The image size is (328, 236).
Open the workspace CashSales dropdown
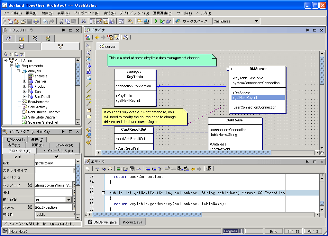tap(257, 21)
